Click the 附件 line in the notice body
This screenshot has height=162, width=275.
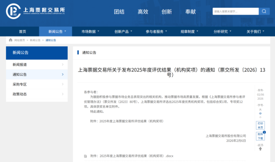[127, 121]
